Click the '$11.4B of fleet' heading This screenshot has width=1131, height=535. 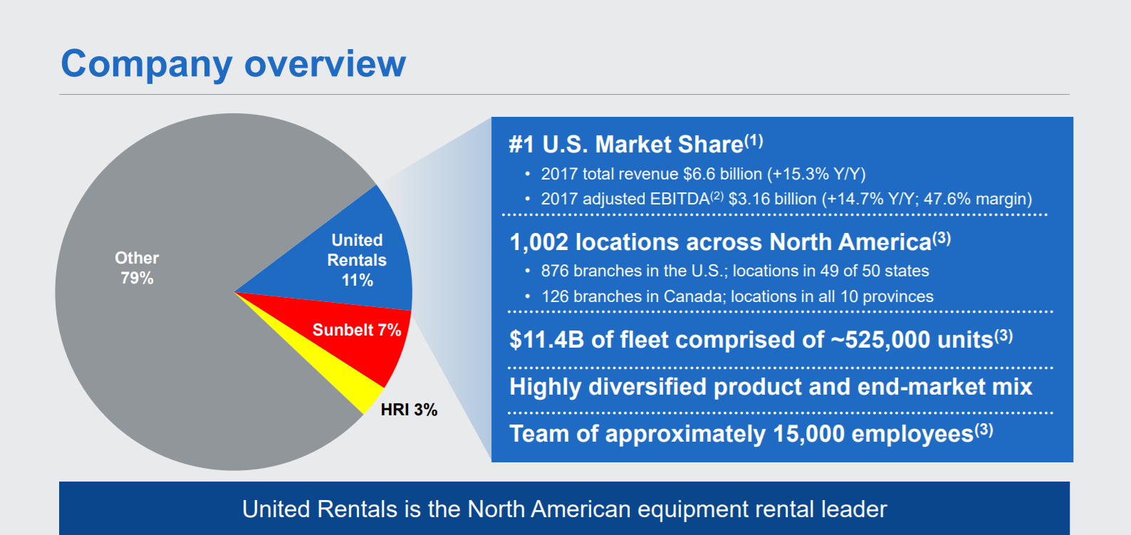(x=761, y=339)
